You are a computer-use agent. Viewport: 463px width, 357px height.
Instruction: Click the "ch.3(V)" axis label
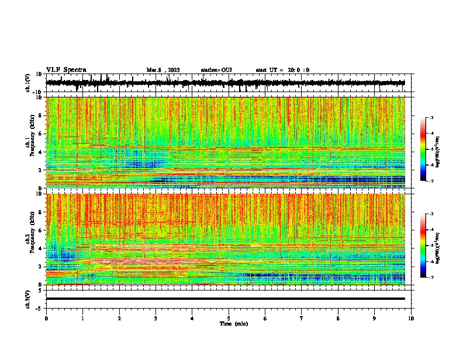(28, 299)
